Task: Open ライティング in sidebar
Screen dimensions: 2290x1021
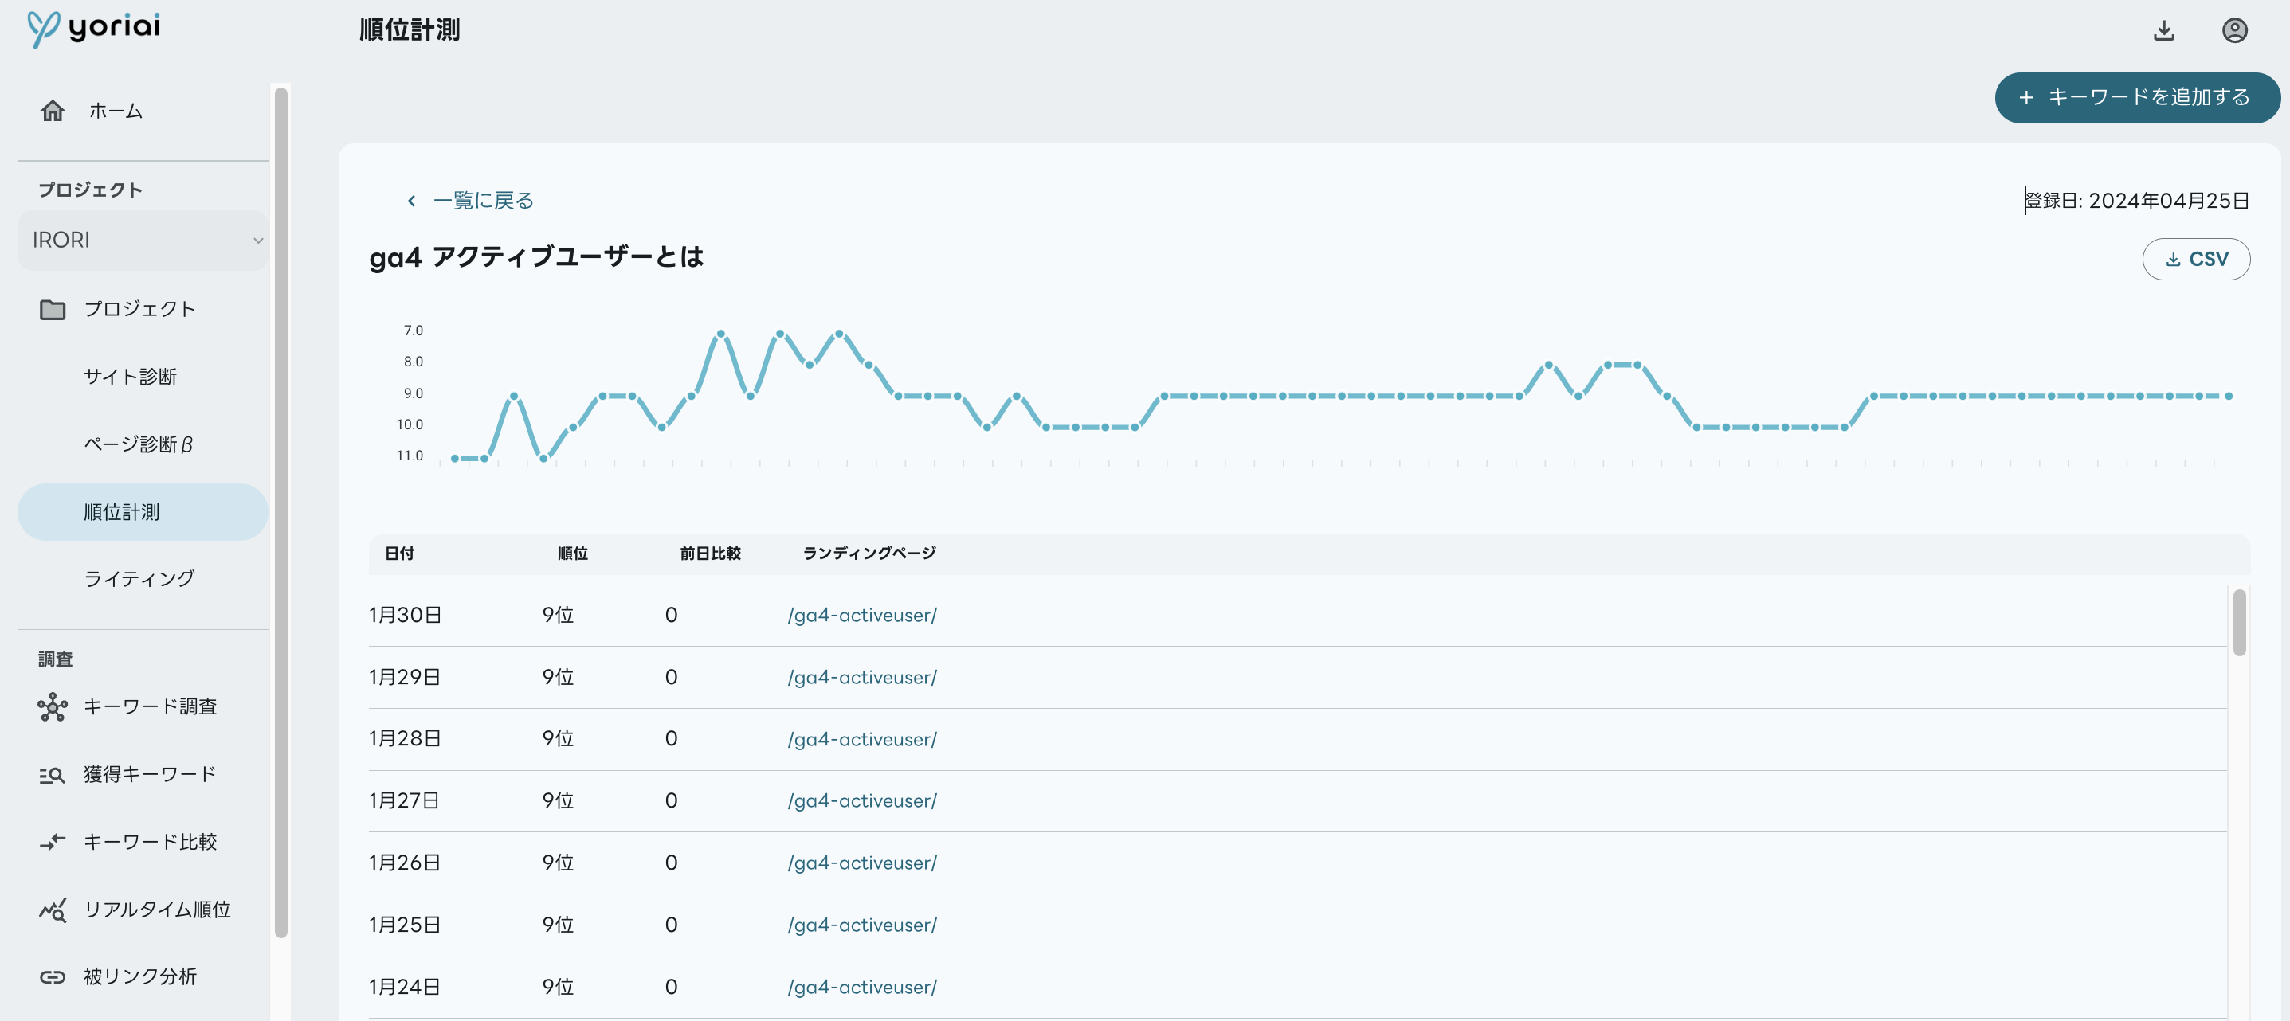Action: (139, 579)
